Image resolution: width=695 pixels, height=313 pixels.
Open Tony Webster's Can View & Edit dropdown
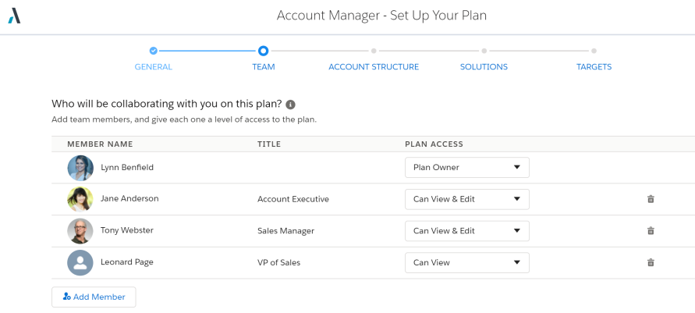tap(467, 231)
